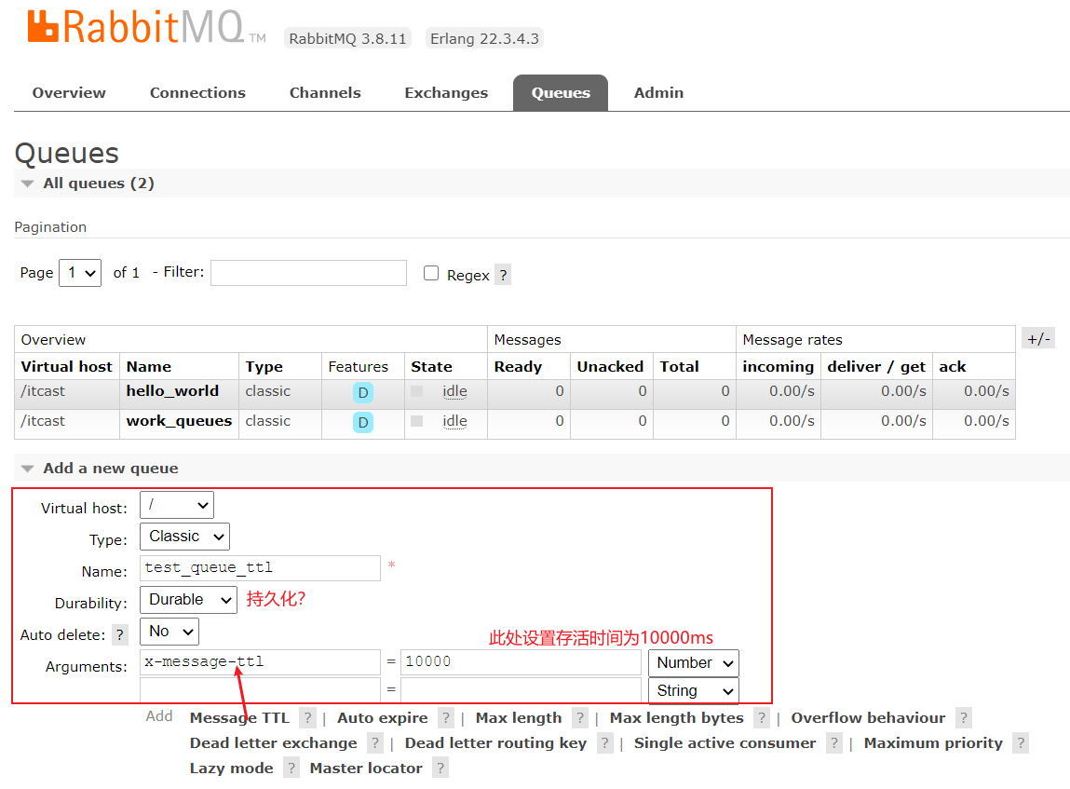Click the Dead letter exchange link

pyautogui.click(x=273, y=743)
